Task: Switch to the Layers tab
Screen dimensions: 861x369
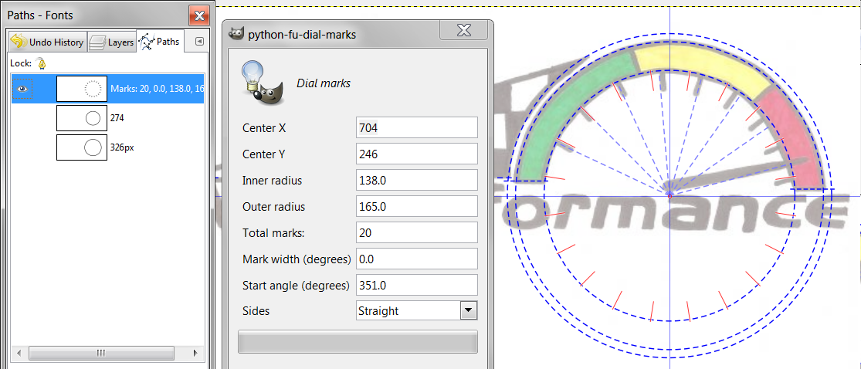Action: click(111, 42)
